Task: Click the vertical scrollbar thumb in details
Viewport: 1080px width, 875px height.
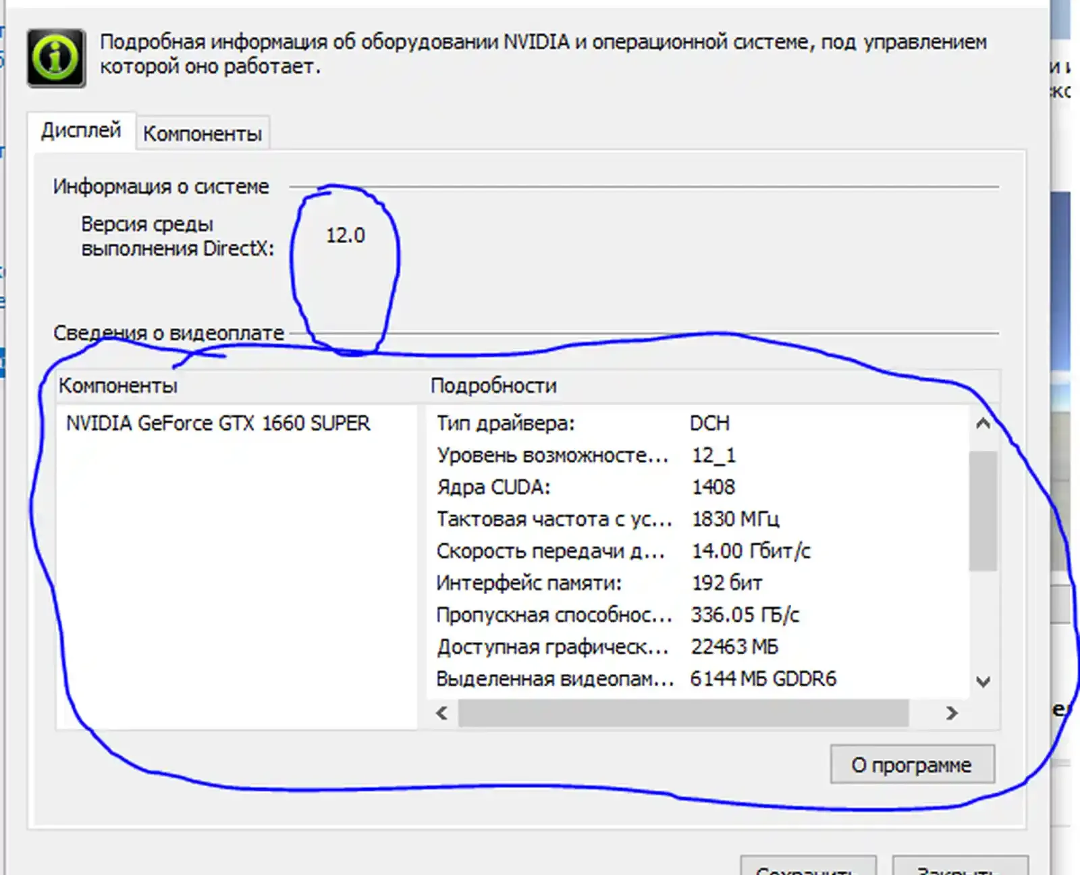Action: pos(983,511)
